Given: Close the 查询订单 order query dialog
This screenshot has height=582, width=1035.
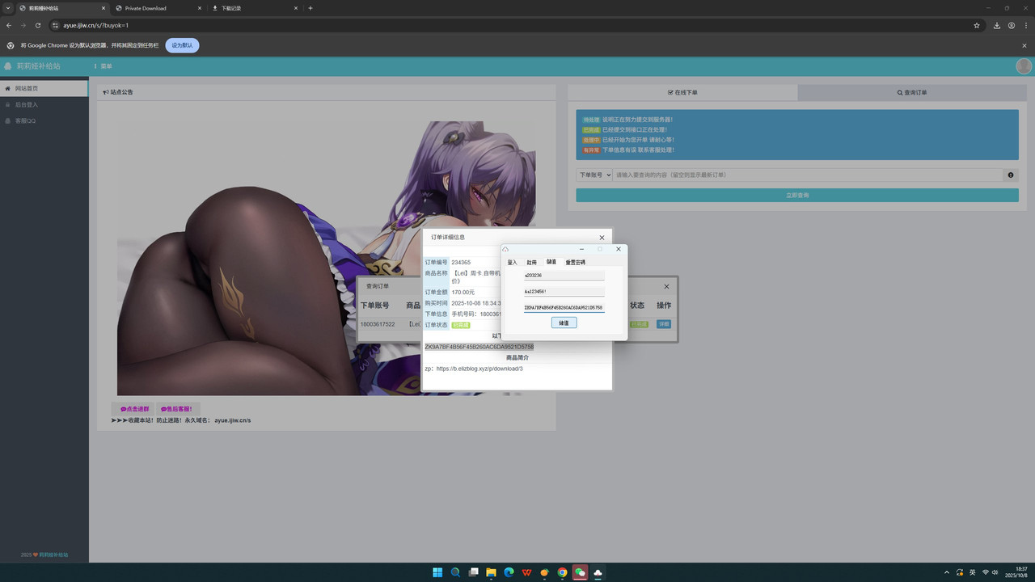Looking at the screenshot, I should click(x=666, y=286).
